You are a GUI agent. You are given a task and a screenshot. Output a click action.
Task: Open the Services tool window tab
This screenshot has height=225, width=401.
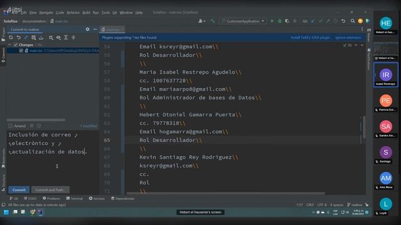tap(96, 199)
